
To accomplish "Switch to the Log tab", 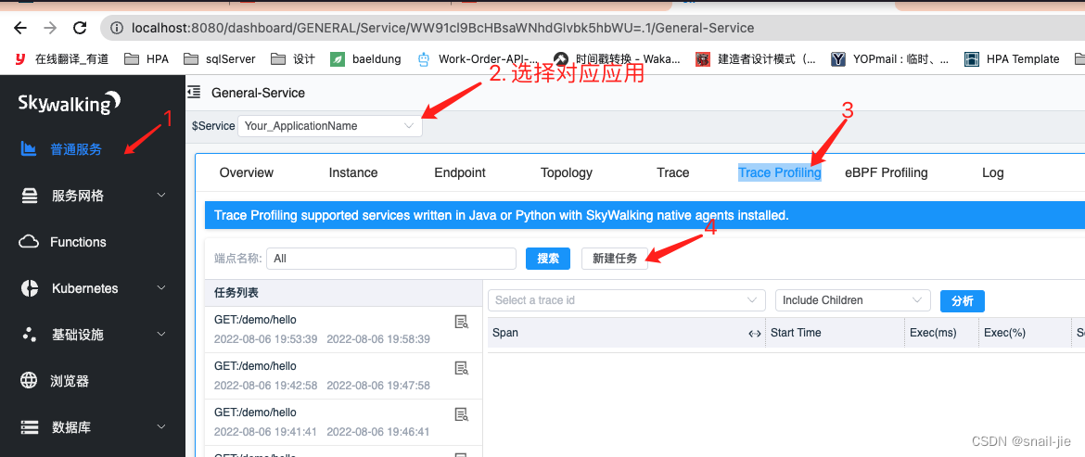I will (992, 172).
